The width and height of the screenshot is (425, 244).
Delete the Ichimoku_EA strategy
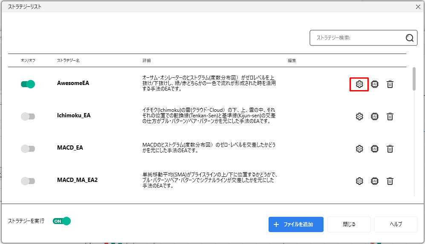(390, 116)
